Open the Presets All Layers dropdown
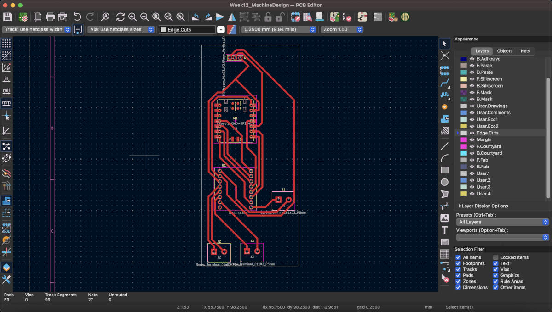The height and width of the screenshot is (312, 552). (x=503, y=222)
